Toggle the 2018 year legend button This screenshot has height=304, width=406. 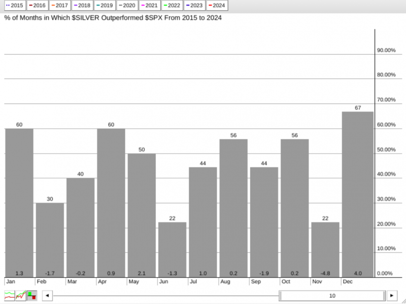pyautogui.click(x=82, y=6)
